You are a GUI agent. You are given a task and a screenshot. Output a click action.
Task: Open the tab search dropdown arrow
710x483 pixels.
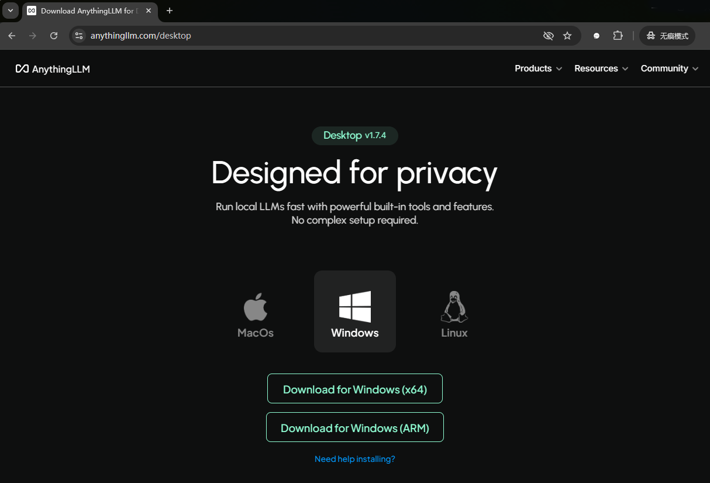pyautogui.click(x=10, y=11)
